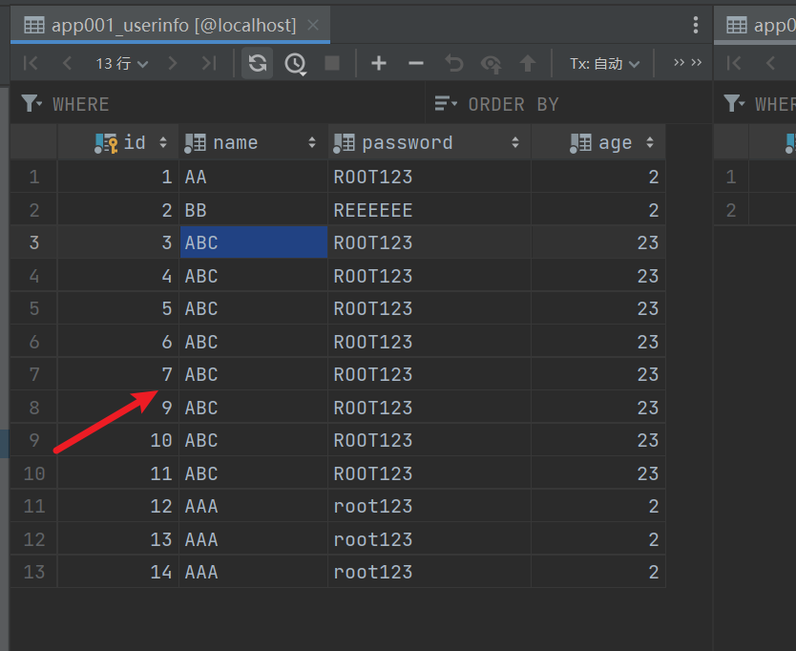Select password ROOT123 in id 1 row
The image size is (796, 651).
pos(429,177)
